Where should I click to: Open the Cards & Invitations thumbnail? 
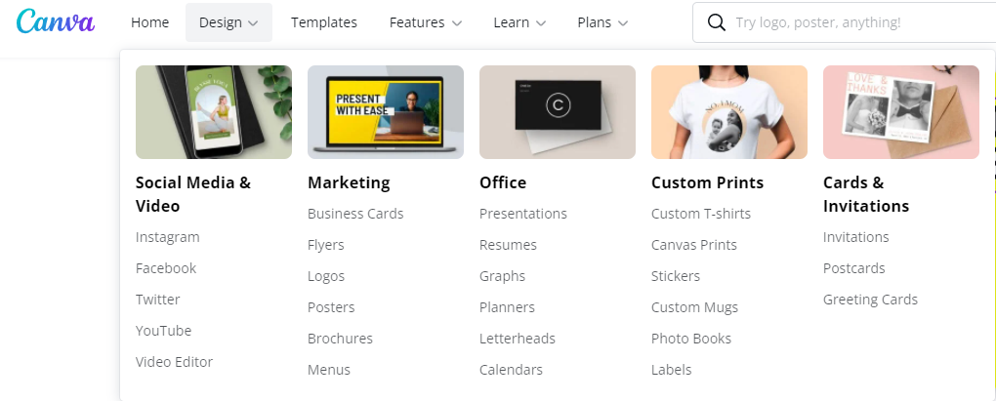click(x=900, y=111)
